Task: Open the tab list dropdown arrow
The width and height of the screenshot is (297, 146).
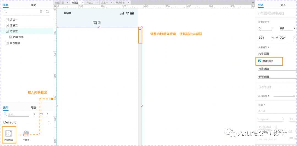Action: 253,3
